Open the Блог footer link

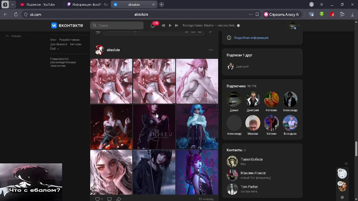[x=53, y=40]
